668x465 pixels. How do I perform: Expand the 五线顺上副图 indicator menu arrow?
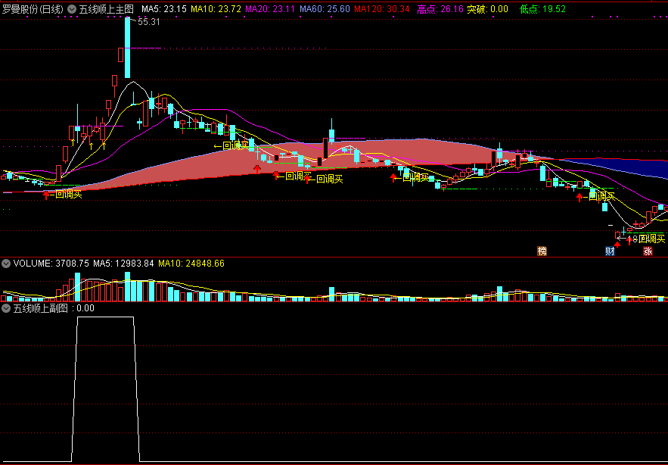pyautogui.click(x=6, y=308)
